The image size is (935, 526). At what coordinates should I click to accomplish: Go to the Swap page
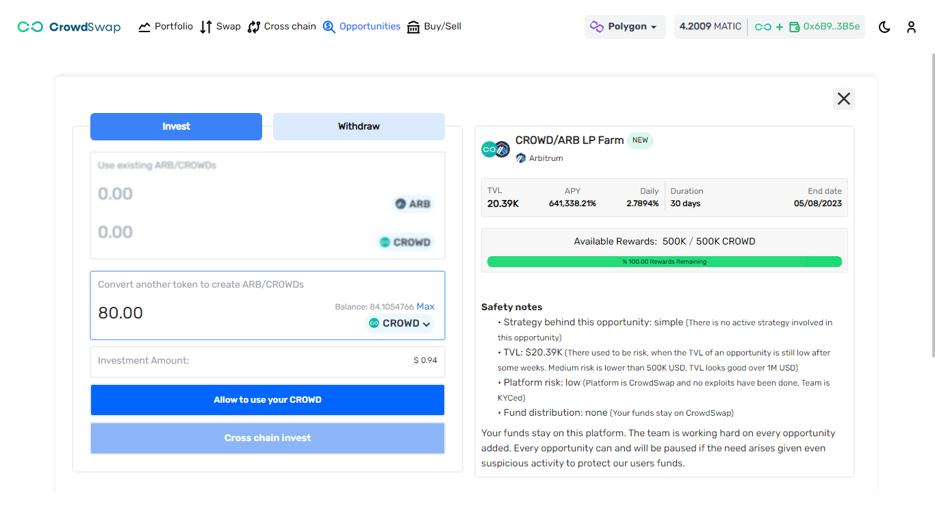click(220, 27)
